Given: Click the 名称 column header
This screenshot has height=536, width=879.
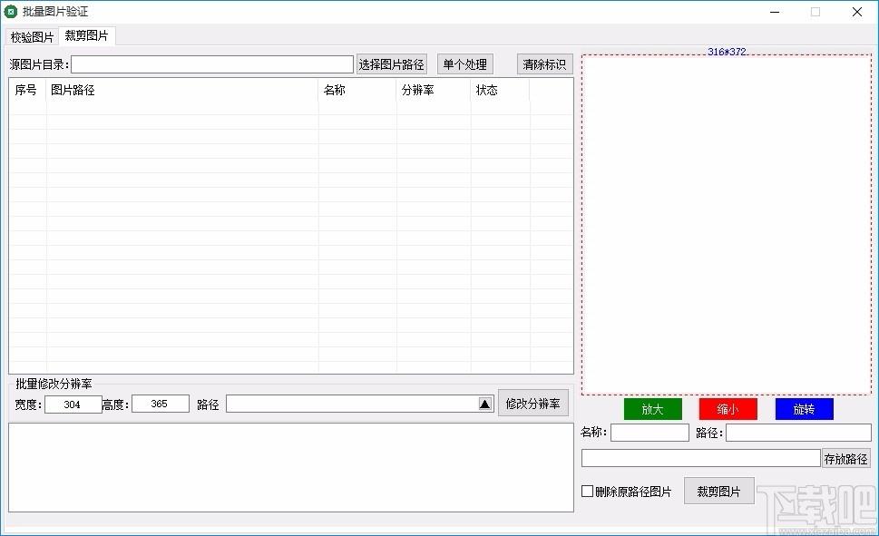Looking at the screenshot, I should pos(357,91).
